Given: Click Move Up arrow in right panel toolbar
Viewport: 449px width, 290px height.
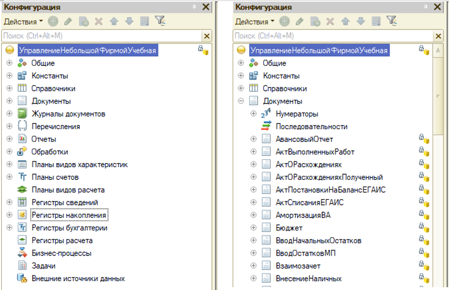Looking at the screenshot, I should [346, 21].
